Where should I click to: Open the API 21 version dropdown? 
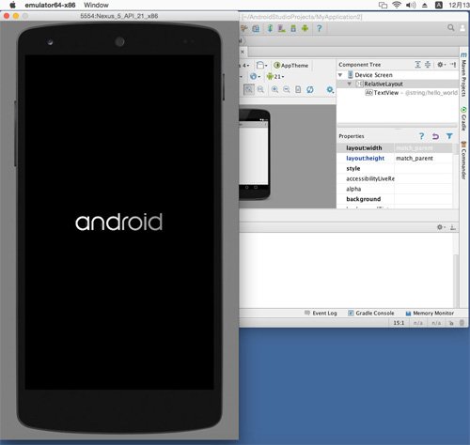coord(275,76)
